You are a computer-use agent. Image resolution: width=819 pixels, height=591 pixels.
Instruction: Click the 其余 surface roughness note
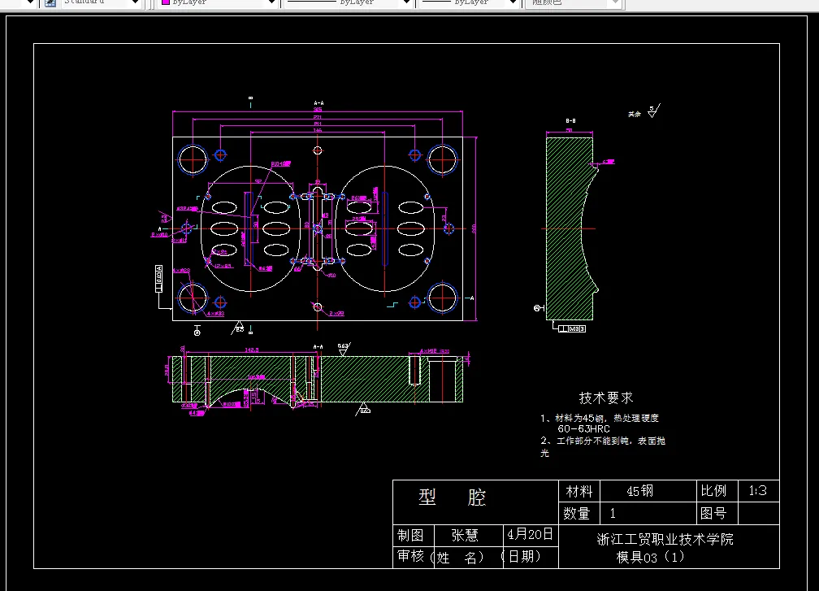click(634, 114)
